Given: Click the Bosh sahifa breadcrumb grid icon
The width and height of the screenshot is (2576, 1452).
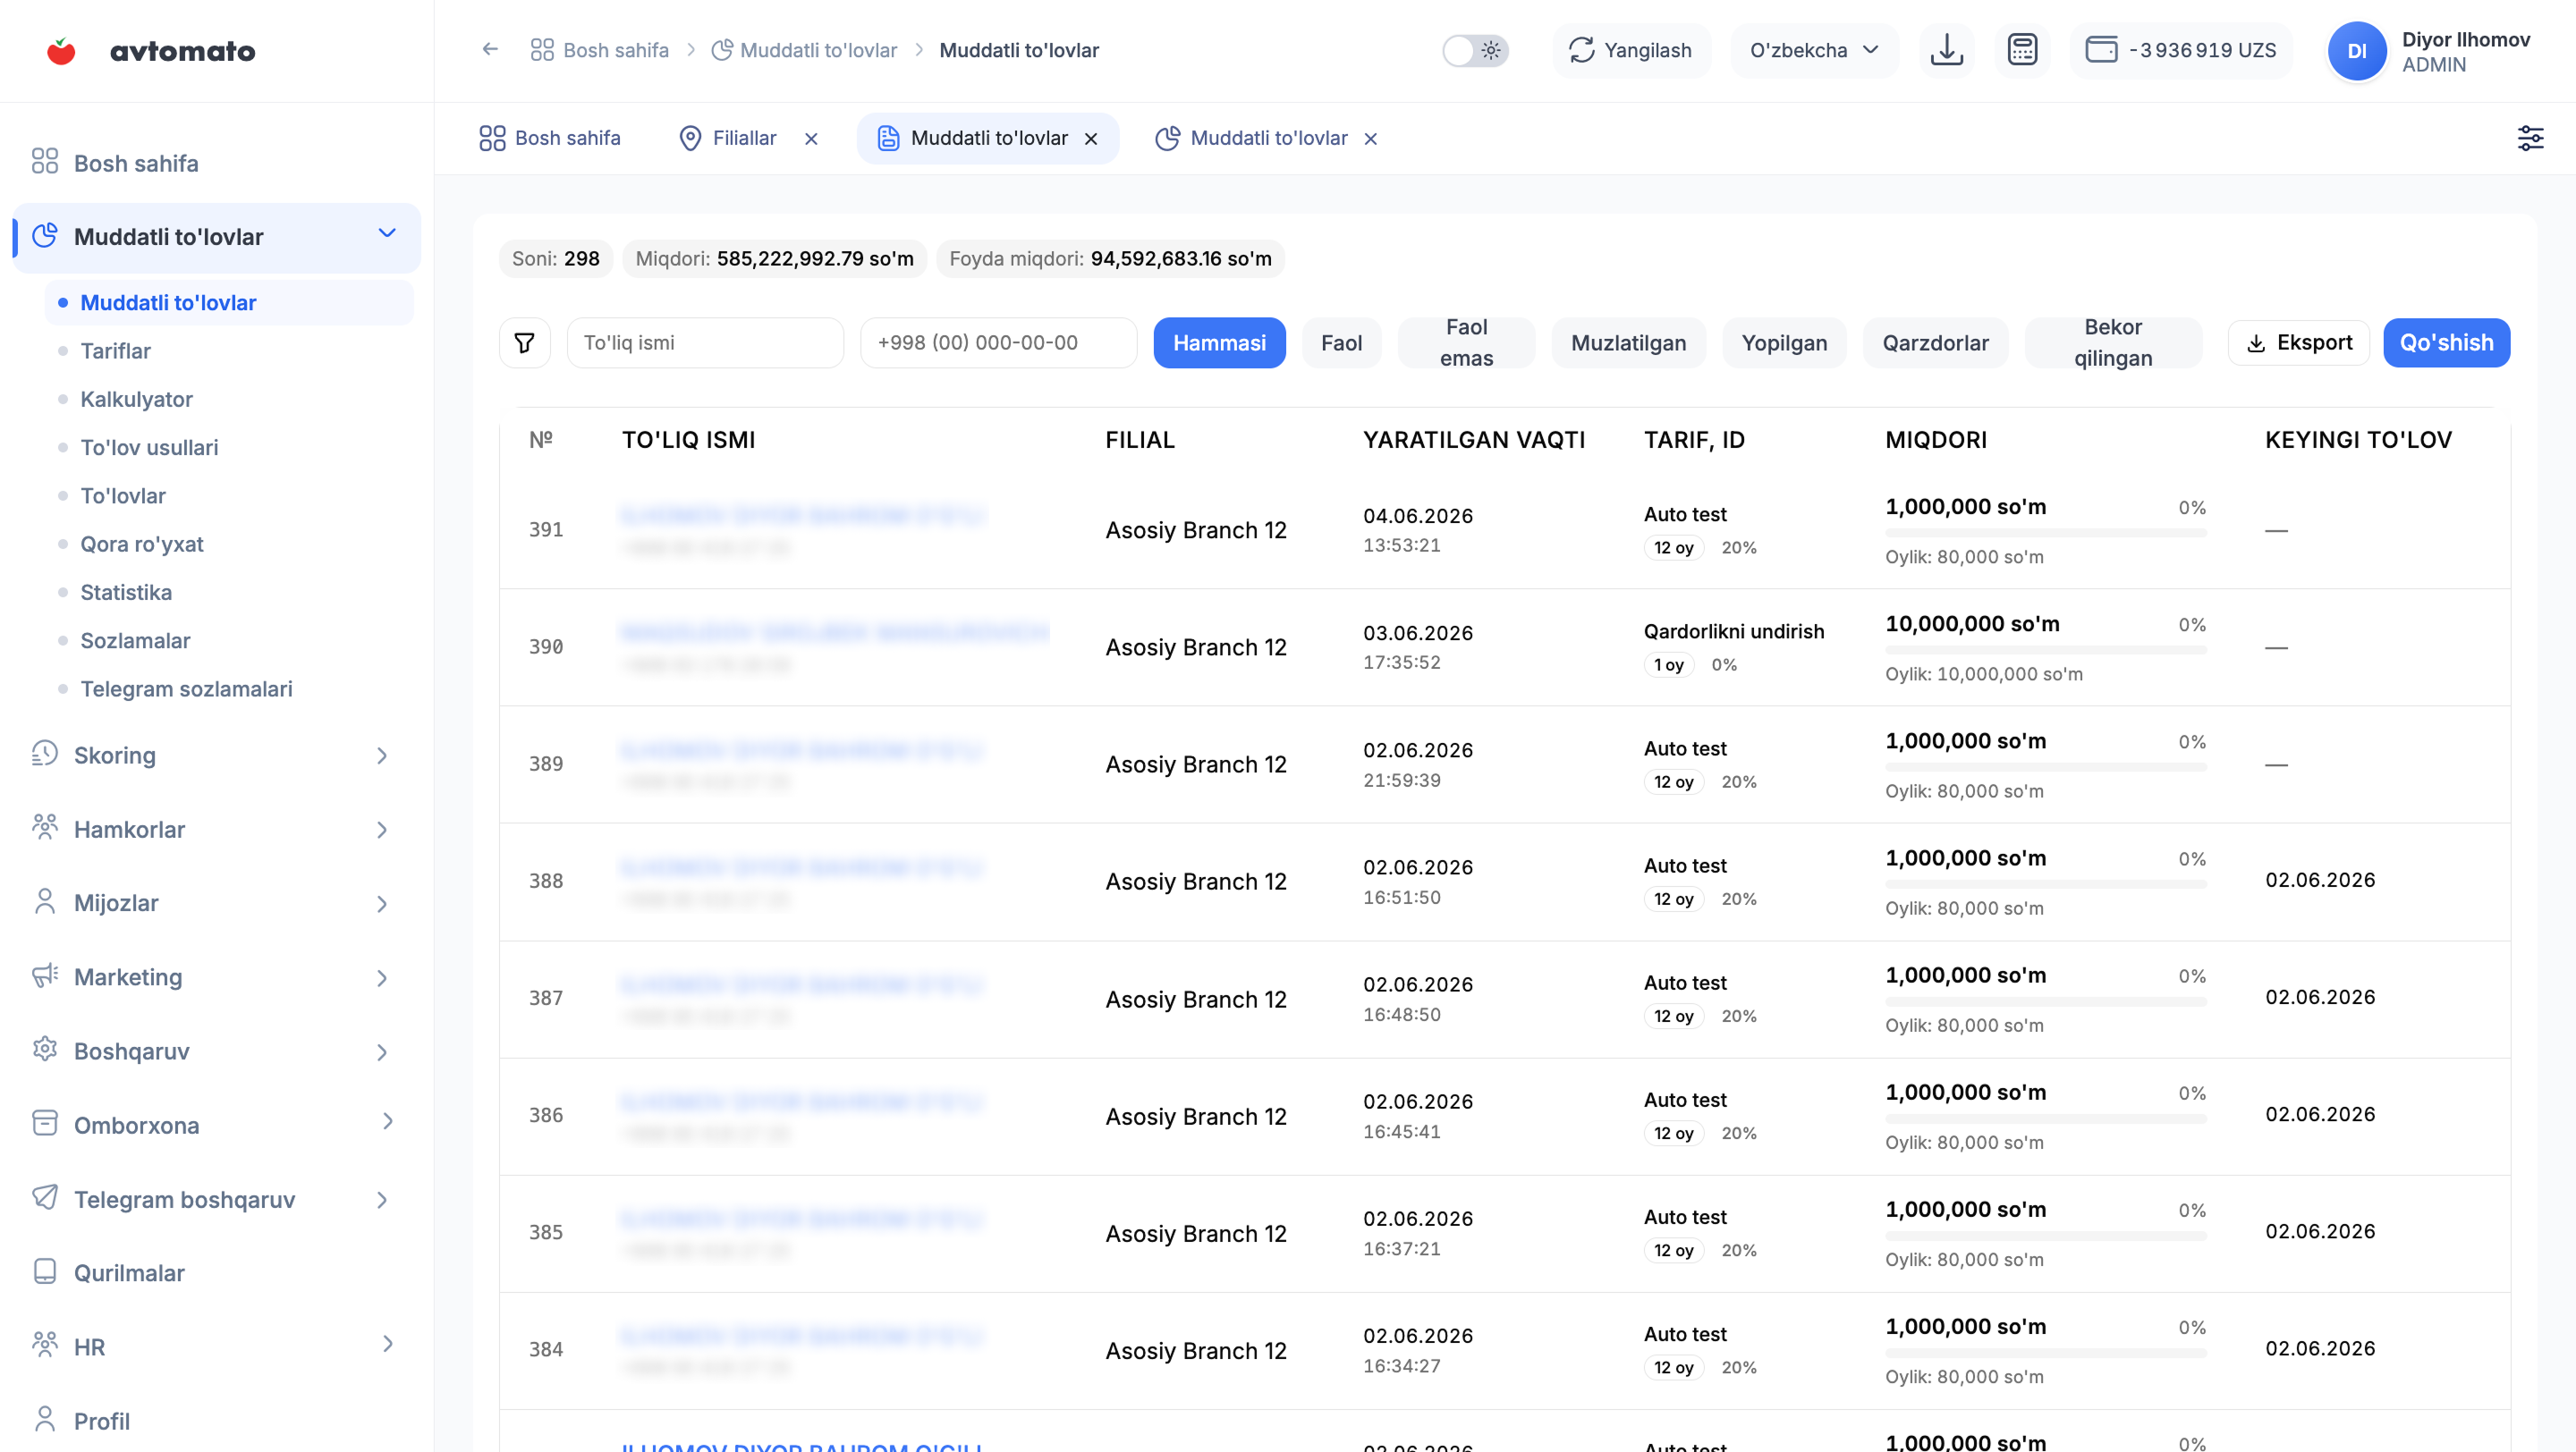Looking at the screenshot, I should pyautogui.click(x=542, y=50).
